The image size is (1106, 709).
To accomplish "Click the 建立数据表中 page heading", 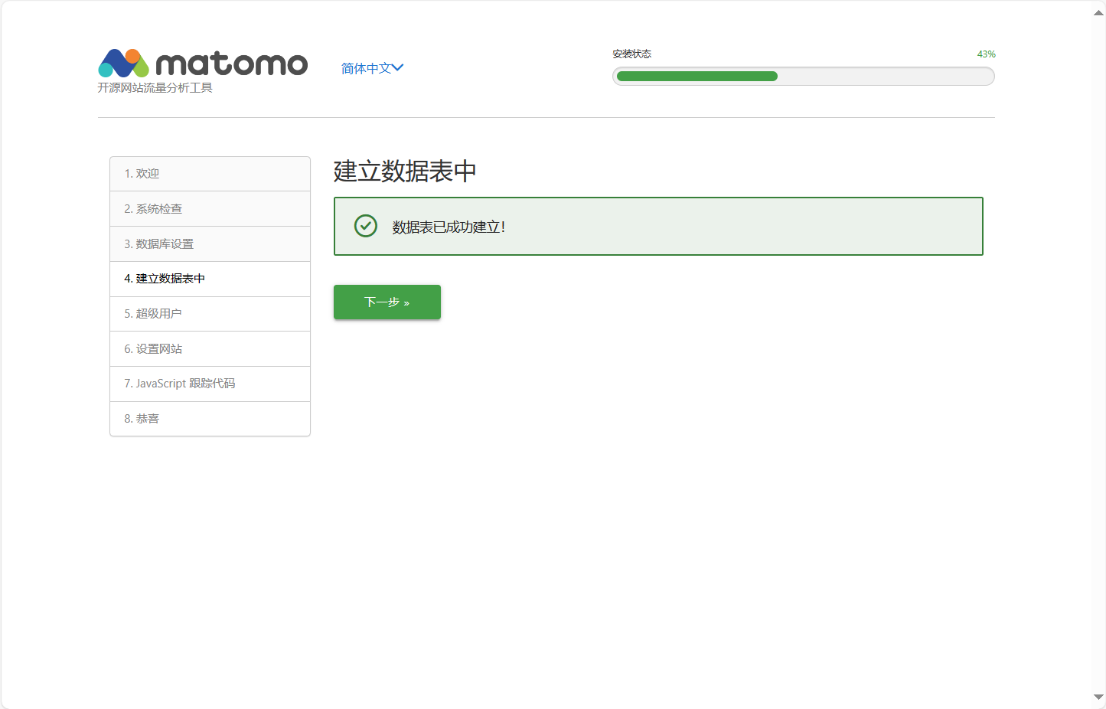I will [x=405, y=171].
